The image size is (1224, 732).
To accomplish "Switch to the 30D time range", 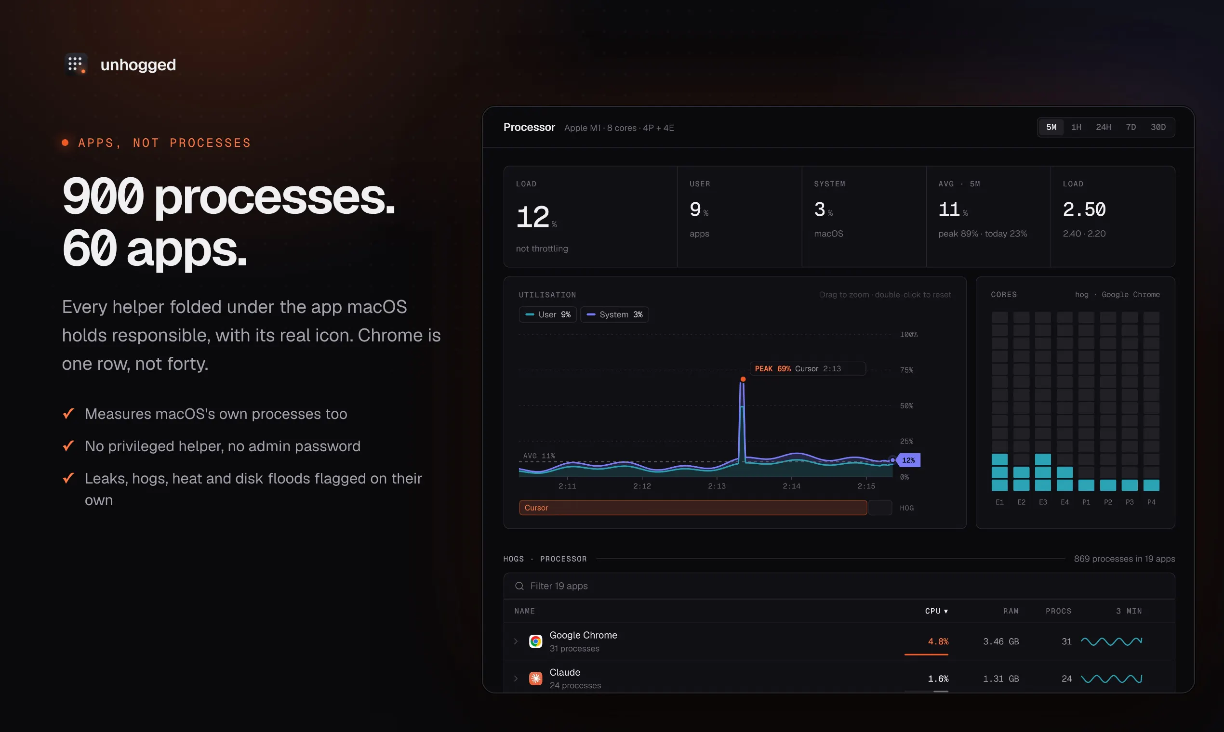I will pos(1158,127).
